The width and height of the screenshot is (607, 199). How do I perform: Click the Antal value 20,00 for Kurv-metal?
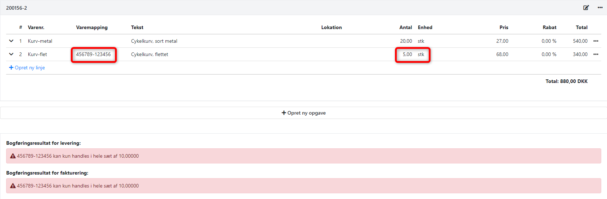[x=406, y=41]
